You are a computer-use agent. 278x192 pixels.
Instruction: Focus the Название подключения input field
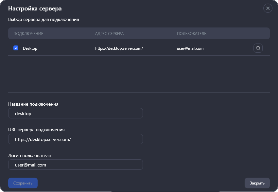pos(75,113)
